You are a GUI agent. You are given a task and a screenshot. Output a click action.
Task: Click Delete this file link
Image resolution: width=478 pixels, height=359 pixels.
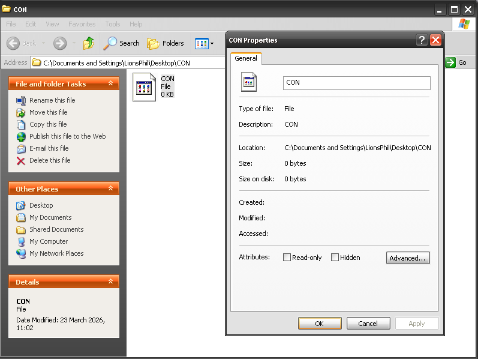click(50, 160)
